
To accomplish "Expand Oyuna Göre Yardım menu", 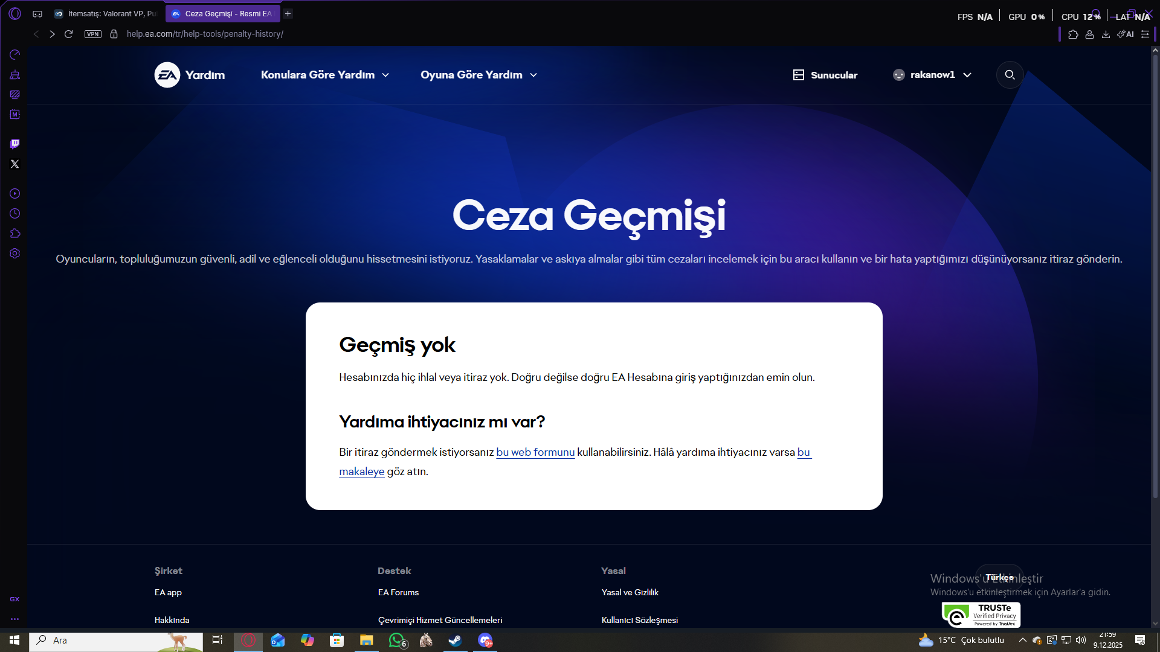I will pyautogui.click(x=478, y=75).
